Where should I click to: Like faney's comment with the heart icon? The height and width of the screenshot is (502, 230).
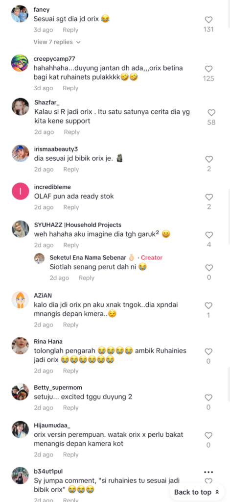click(x=208, y=20)
